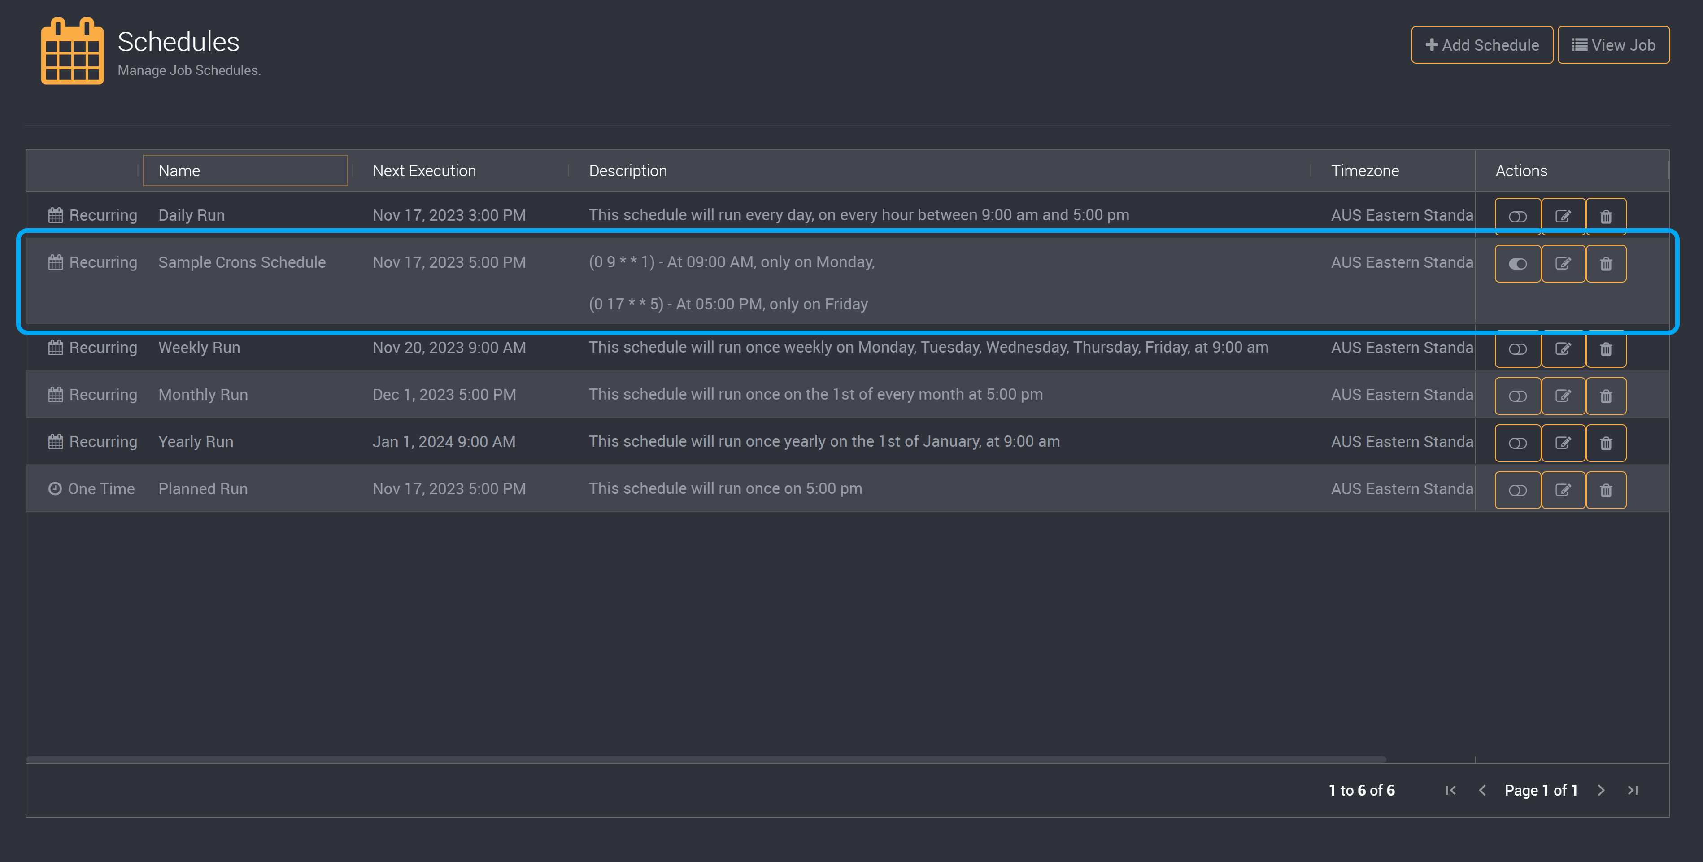Image resolution: width=1703 pixels, height=862 pixels.
Task: Delete the Yearly Run schedule
Action: [x=1606, y=443]
